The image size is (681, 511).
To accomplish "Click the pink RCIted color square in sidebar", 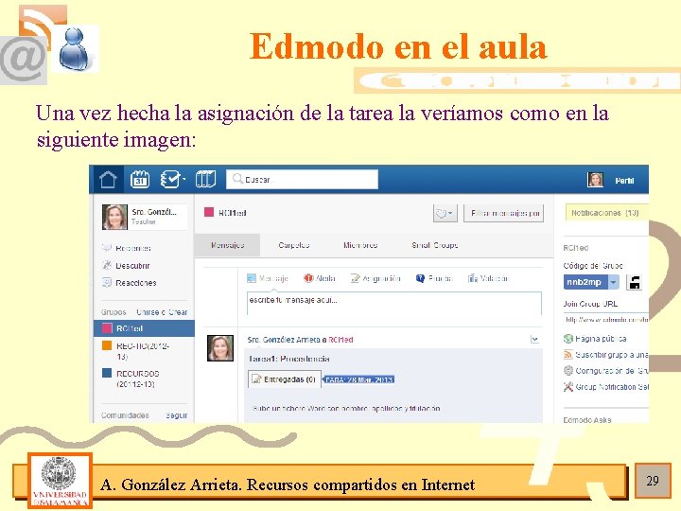I will click(x=106, y=328).
